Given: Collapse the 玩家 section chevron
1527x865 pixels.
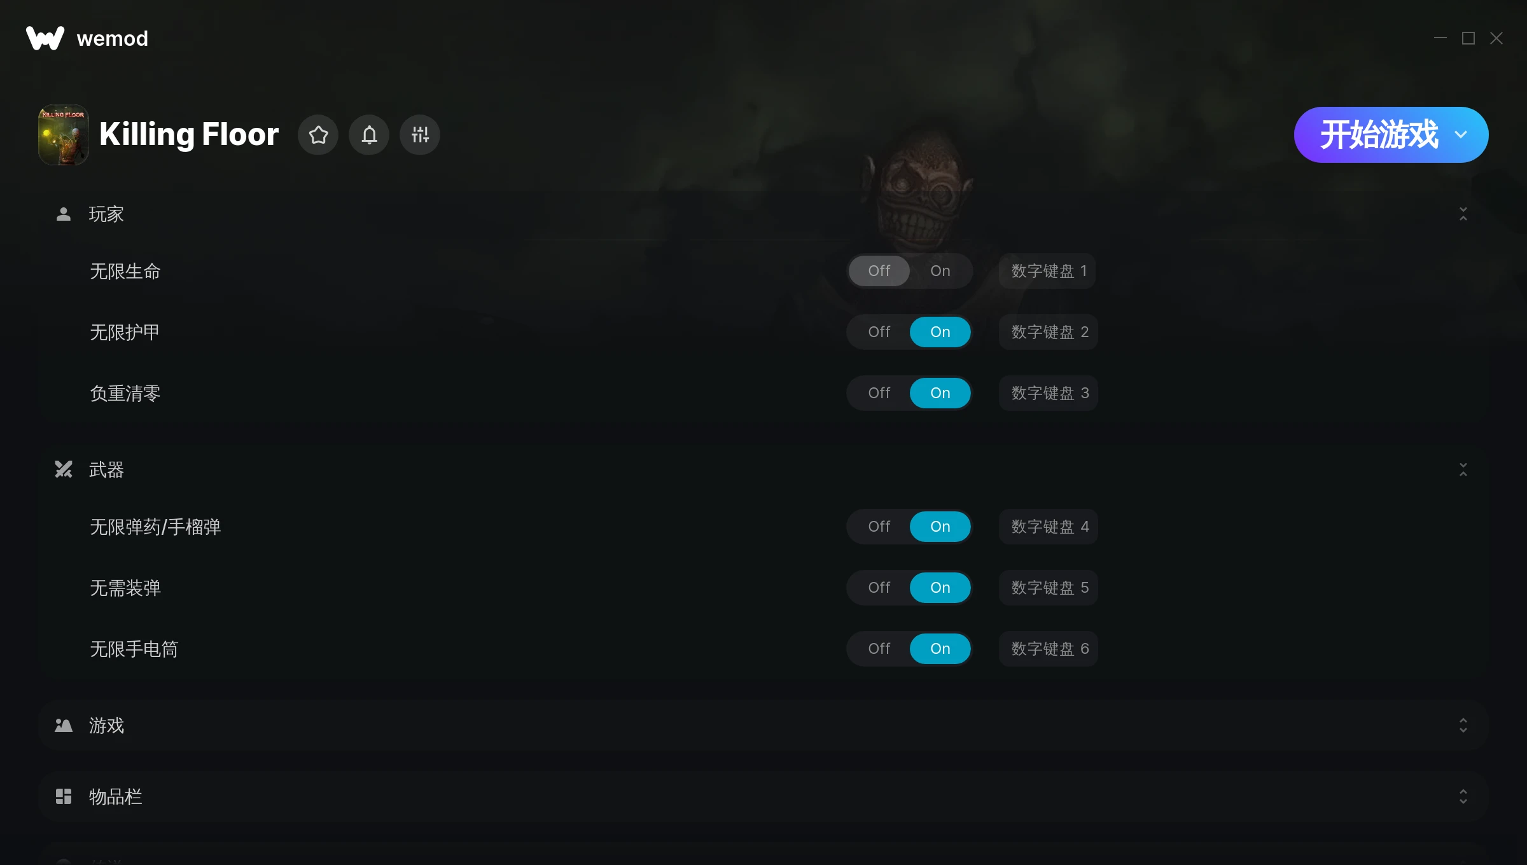Looking at the screenshot, I should coord(1463,214).
